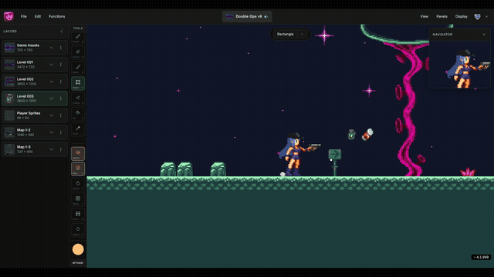The image size is (494, 277).
Task: Open the File menu
Action: [x=24, y=16]
